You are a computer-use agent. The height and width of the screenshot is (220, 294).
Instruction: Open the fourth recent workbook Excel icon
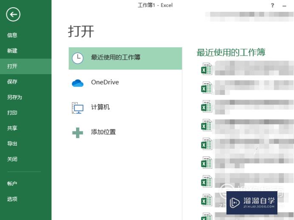pyautogui.click(x=206, y=125)
